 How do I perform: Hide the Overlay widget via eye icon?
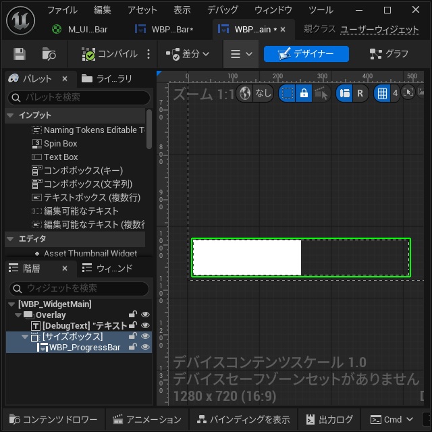[145, 315]
